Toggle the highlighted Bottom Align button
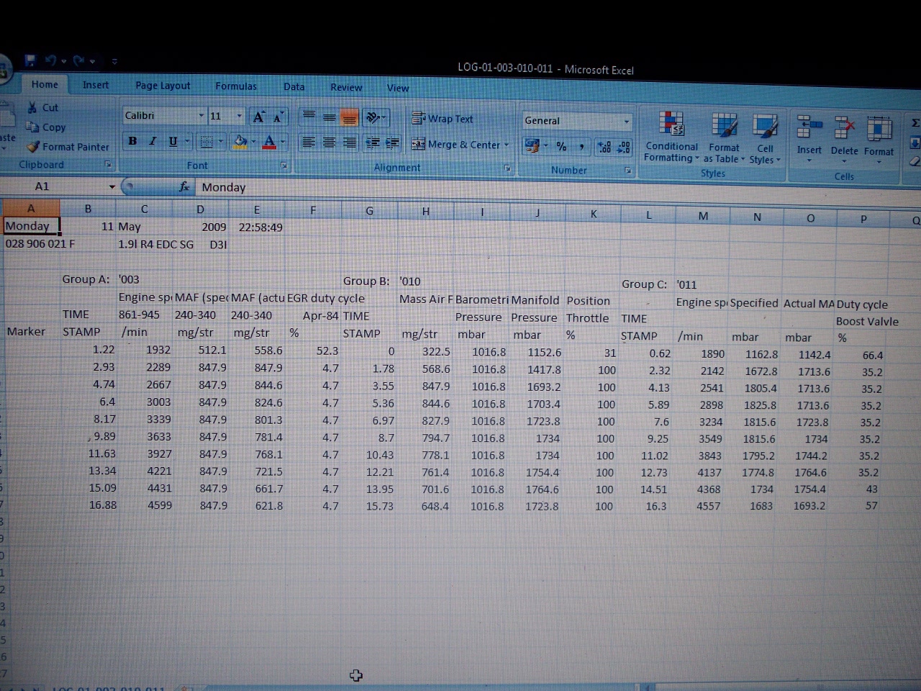The image size is (921, 691). 349,117
